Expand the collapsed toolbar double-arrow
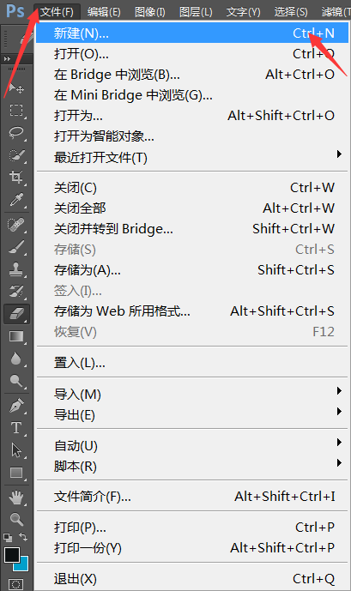The height and width of the screenshot is (591, 351). 7,59
